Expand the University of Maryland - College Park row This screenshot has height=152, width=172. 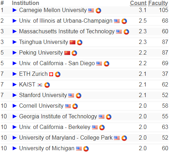(15, 138)
